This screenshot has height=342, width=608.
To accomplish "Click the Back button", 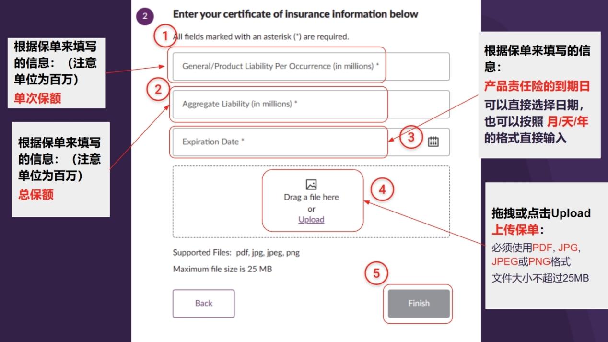I will [x=204, y=303].
